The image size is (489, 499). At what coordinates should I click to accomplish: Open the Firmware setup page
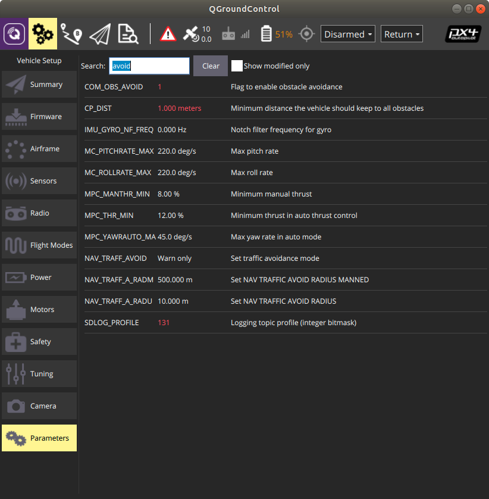39,117
